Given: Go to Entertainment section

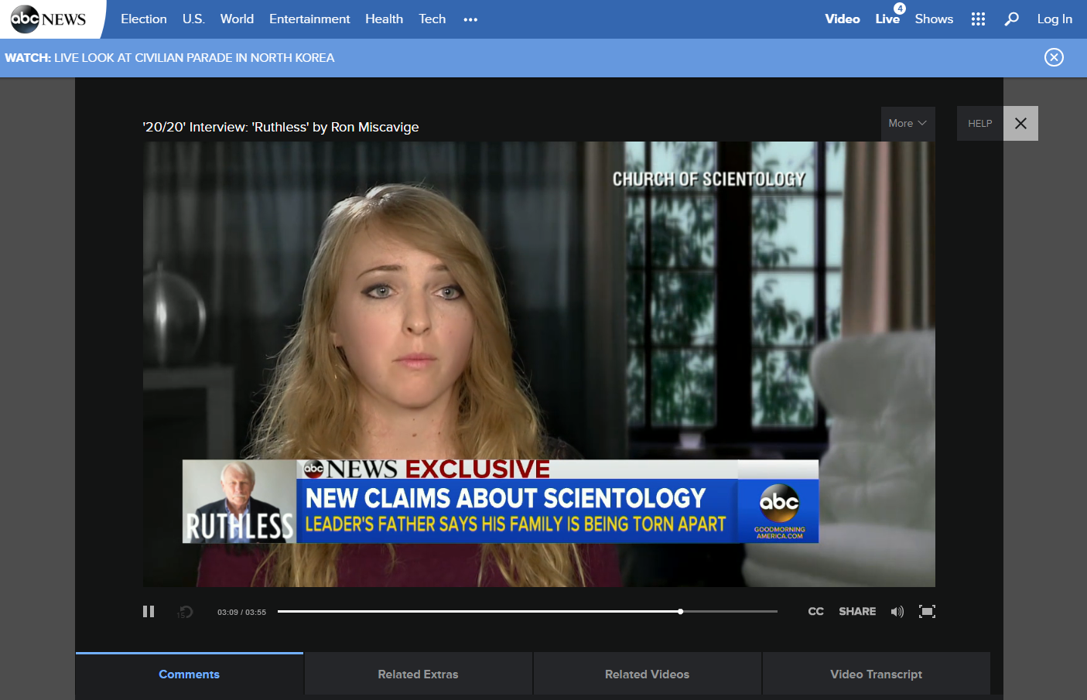Looking at the screenshot, I should click(309, 19).
